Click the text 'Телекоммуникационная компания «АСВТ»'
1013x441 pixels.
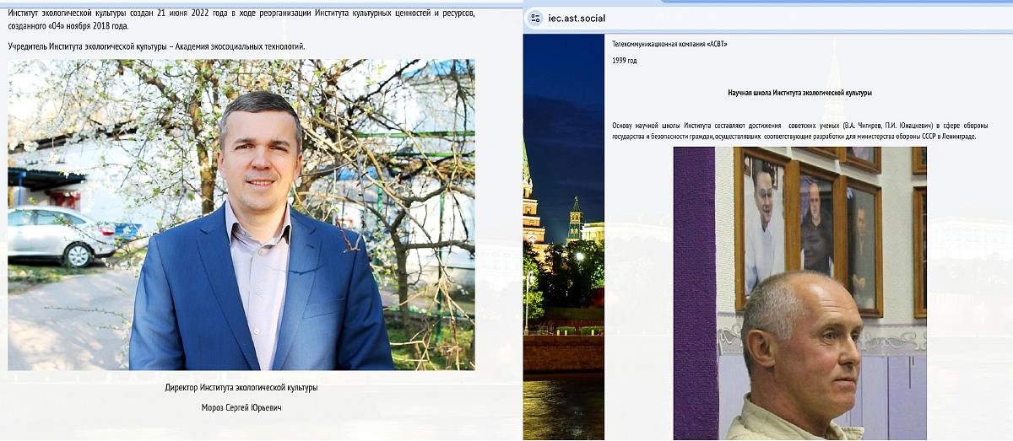669,44
